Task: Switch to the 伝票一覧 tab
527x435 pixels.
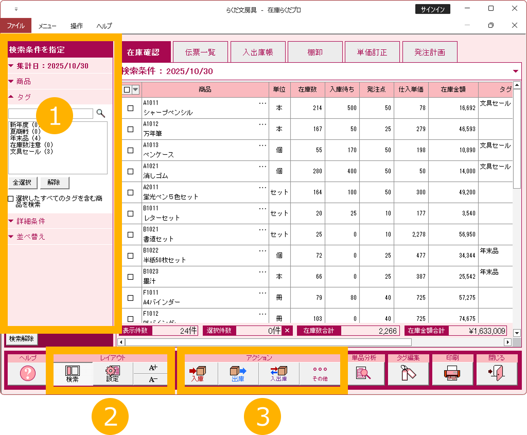Action: (x=200, y=52)
